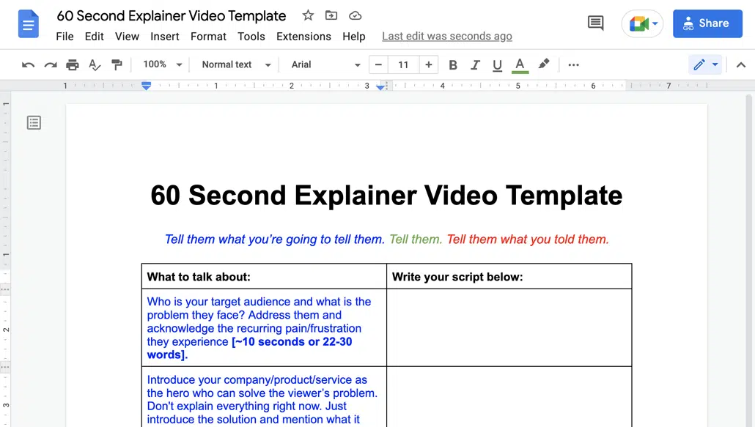Run spelling and grammar check

(x=95, y=64)
